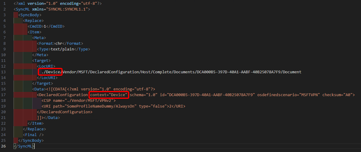Image resolution: width=361 pixels, height=152 pixels.
Task: Click the text/plain Type element
Action: click(64, 49)
